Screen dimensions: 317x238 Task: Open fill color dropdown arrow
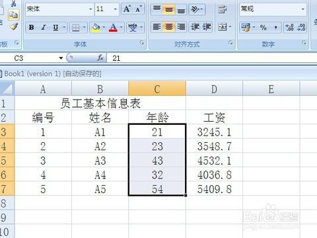[x=104, y=27]
